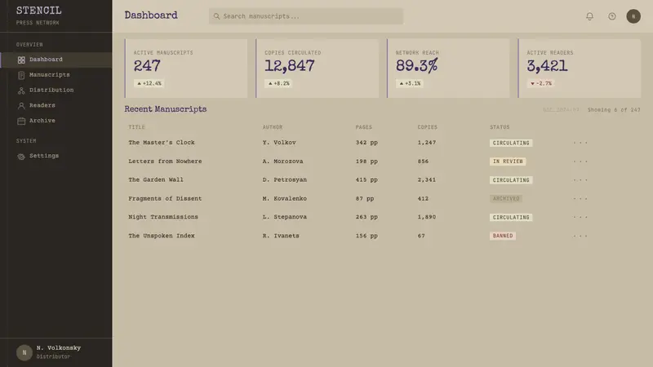
Task: Open actions menu for The Master's Clock
Action: (x=580, y=143)
